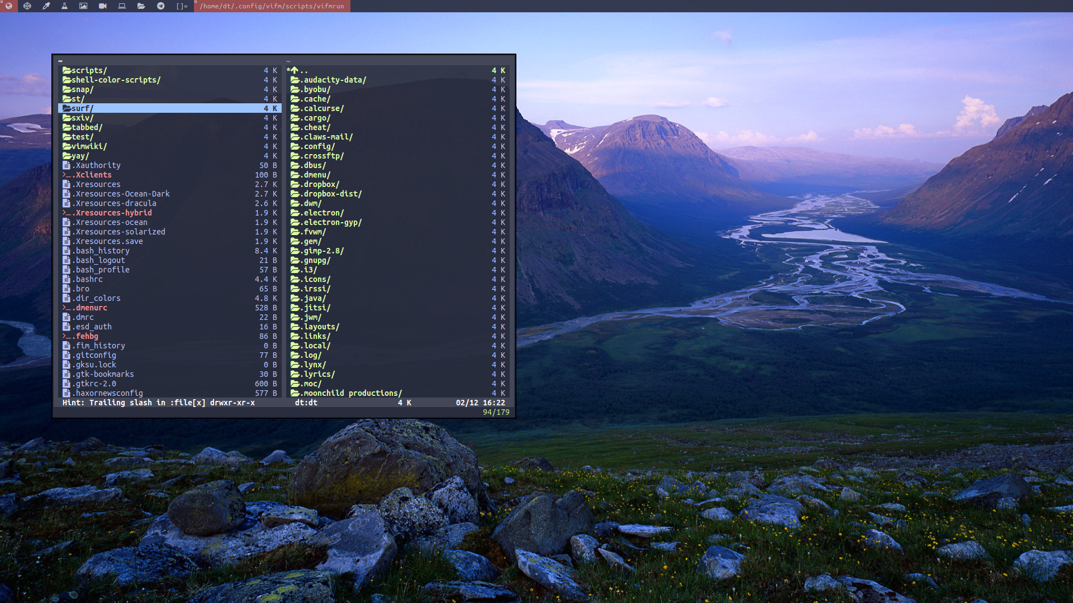
Task: Click the globe workspace tag
Action: pos(8,6)
